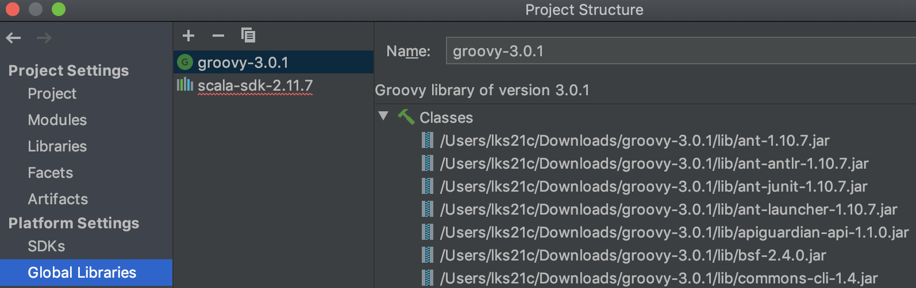
Task: Remove selected library with minus icon
Action: (218, 36)
